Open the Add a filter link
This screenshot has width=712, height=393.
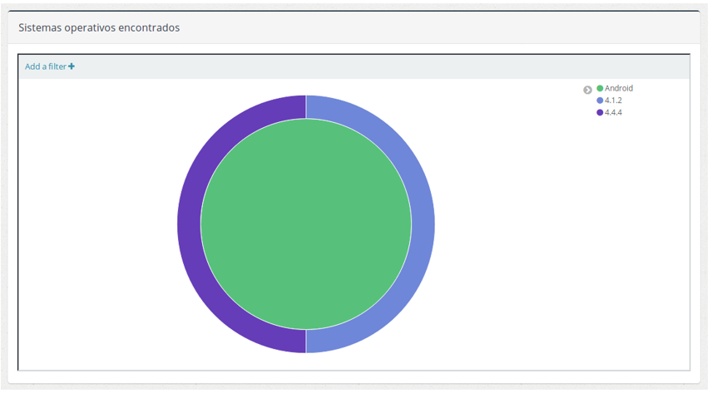(x=46, y=66)
